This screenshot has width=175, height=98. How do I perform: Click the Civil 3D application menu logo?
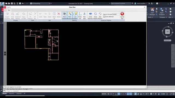(x=2, y=4)
